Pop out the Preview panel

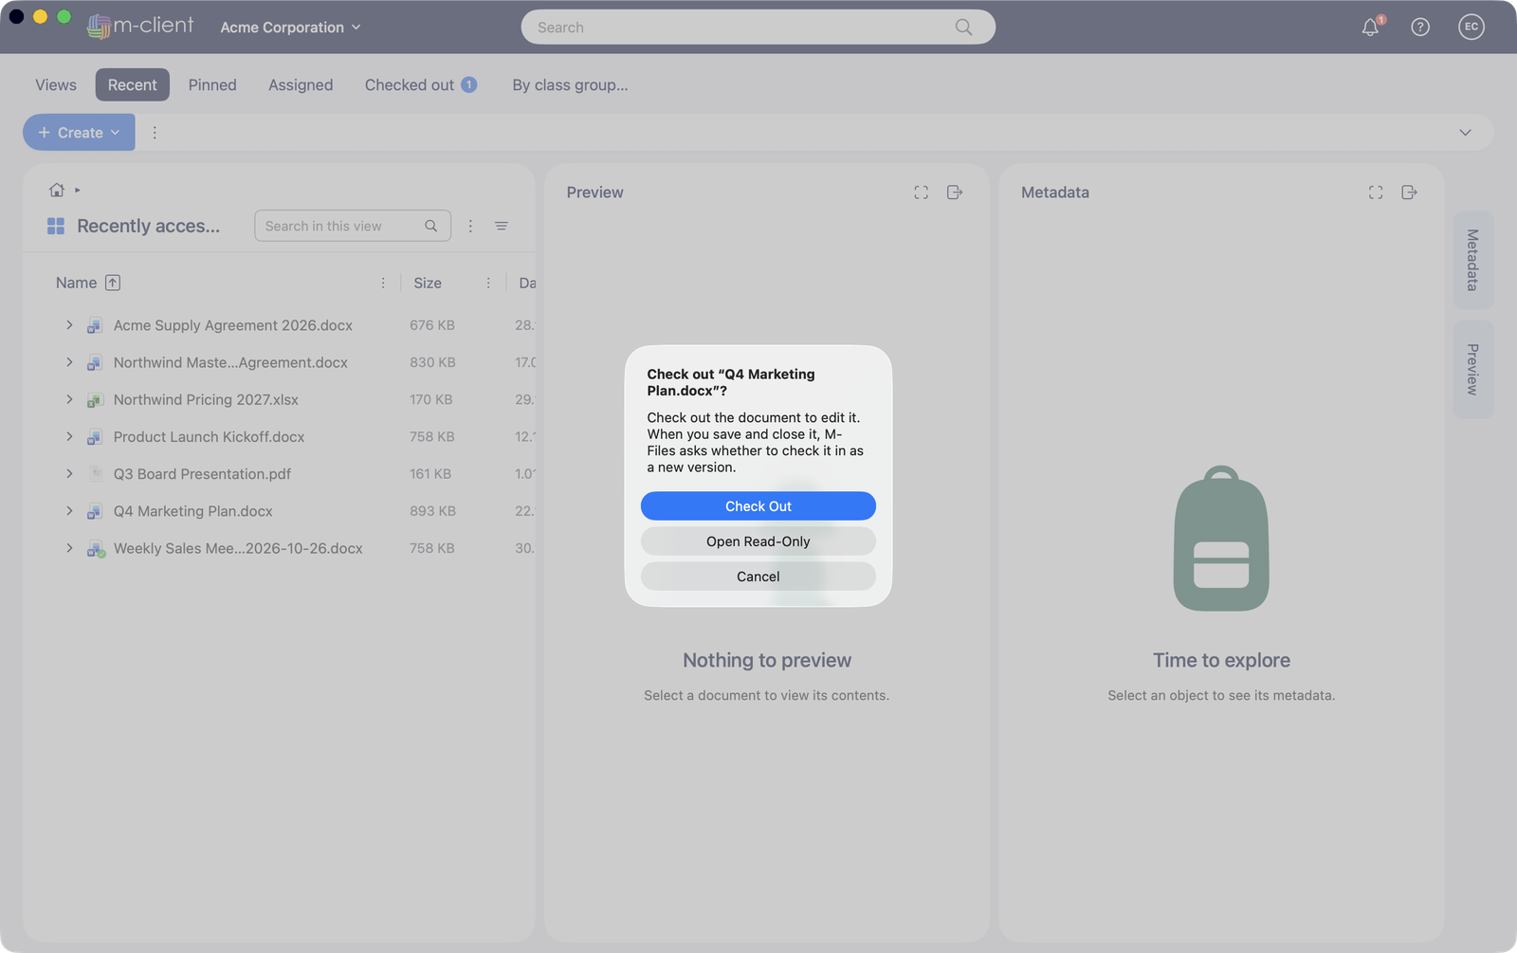point(955,192)
